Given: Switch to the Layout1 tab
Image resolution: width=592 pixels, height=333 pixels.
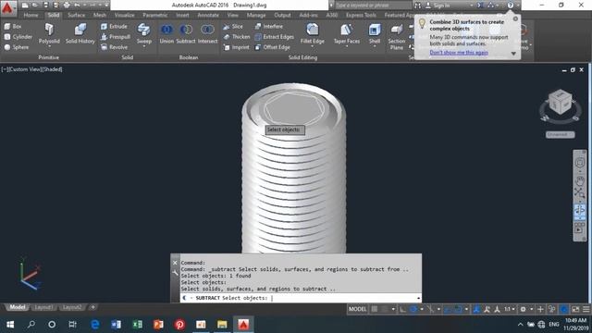Looking at the screenshot, I should (x=43, y=307).
